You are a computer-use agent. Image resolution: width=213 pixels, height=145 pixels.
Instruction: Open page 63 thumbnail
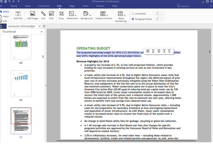point(21,47)
